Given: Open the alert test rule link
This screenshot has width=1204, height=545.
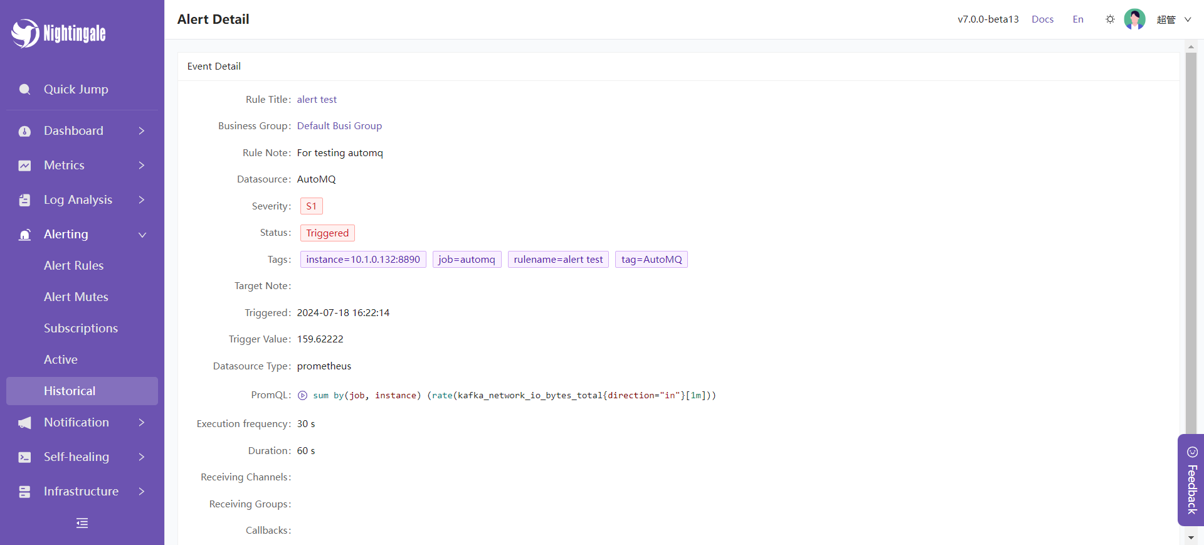Looking at the screenshot, I should pyautogui.click(x=317, y=99).
